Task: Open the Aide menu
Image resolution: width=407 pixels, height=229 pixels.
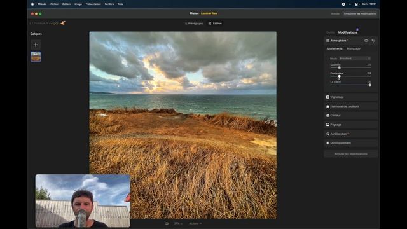Action: [120, 4]
